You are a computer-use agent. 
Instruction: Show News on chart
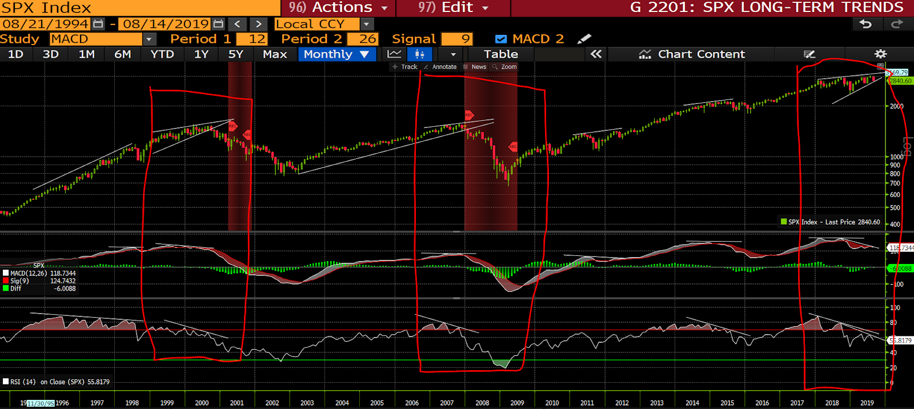point(475,67)
